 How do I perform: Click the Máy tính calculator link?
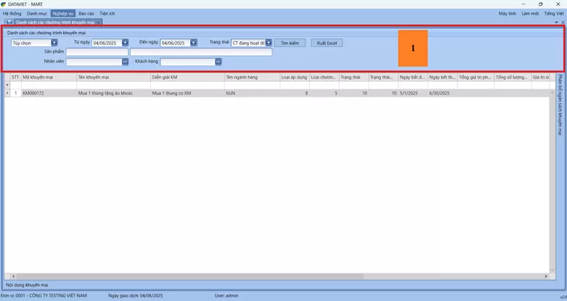[x=507, y=13]
